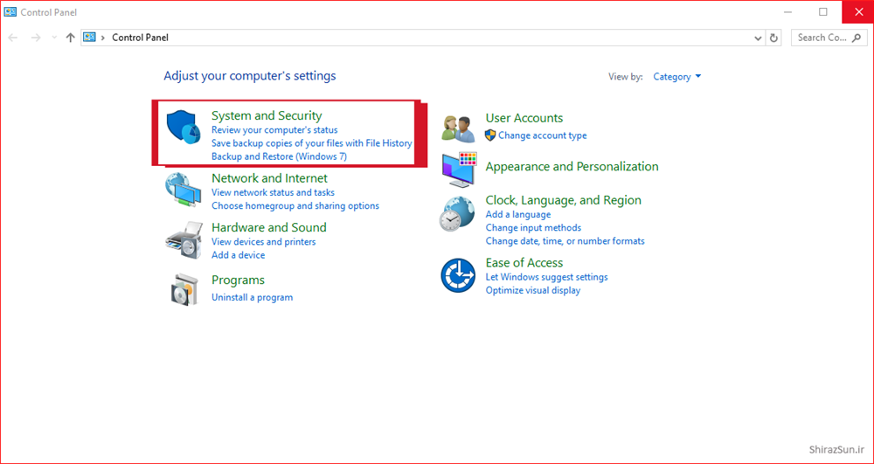Click Change account type link
This screenshot has height=464, width=874.
click(x=542, y=135)
